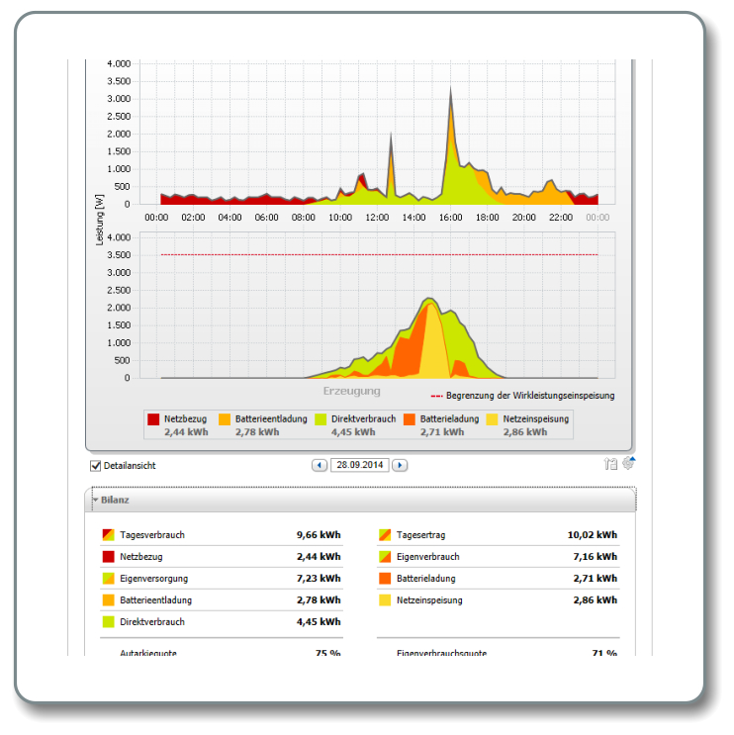Image resolution: width=734 pixels, height=735 pixels.
Task: Click the Direktverbrauch legend label
Action: (x=363, y=419)
